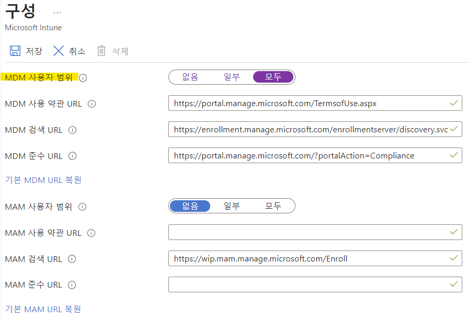Click the Microsoft Intune subtitle
Viewport: 468px width, 319px height.
(x=33, y=27)
